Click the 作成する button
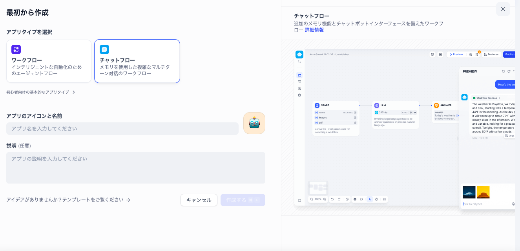Image resolution: width=520 pixels, height=251 pixels. click(x=243, y=200)
